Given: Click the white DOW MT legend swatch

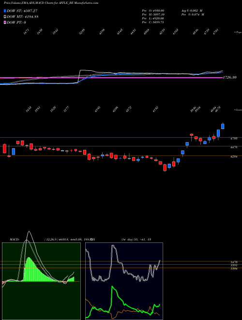Looking at the screenshot, I should 5,16.
